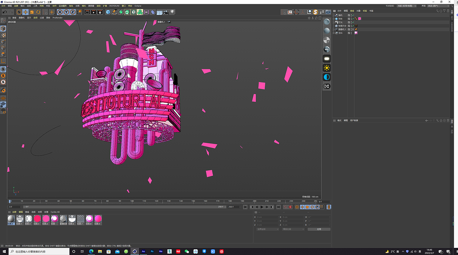Toggle Z axis lock
This screenshot has width=458, height=255.
[x=72, y=12]
